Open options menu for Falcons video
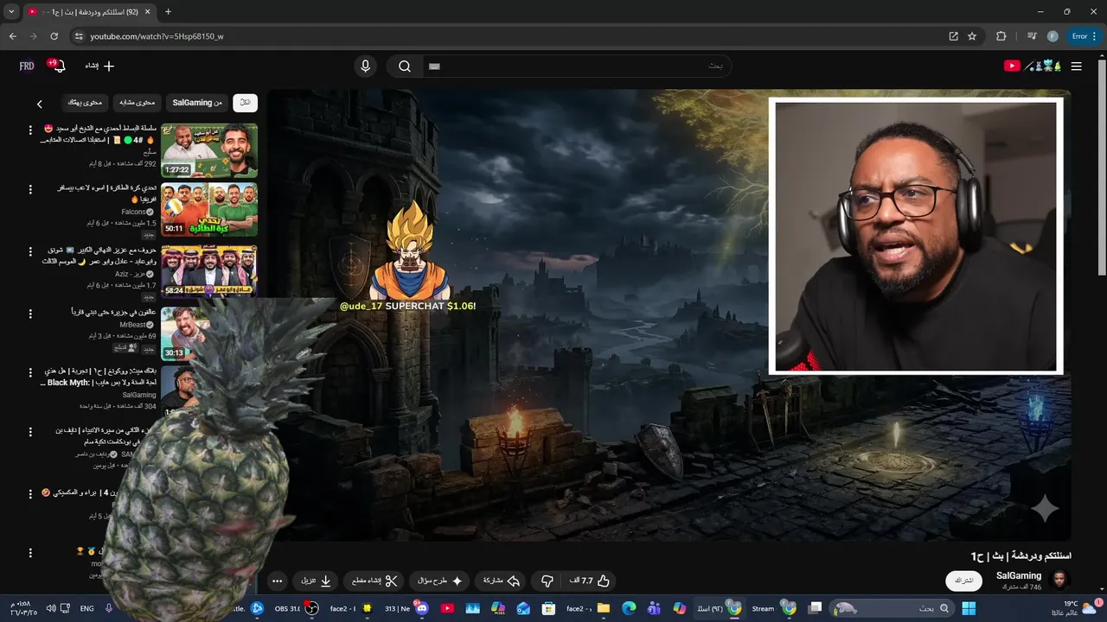This screenshot has height=622, width=1107. (30, 189)
